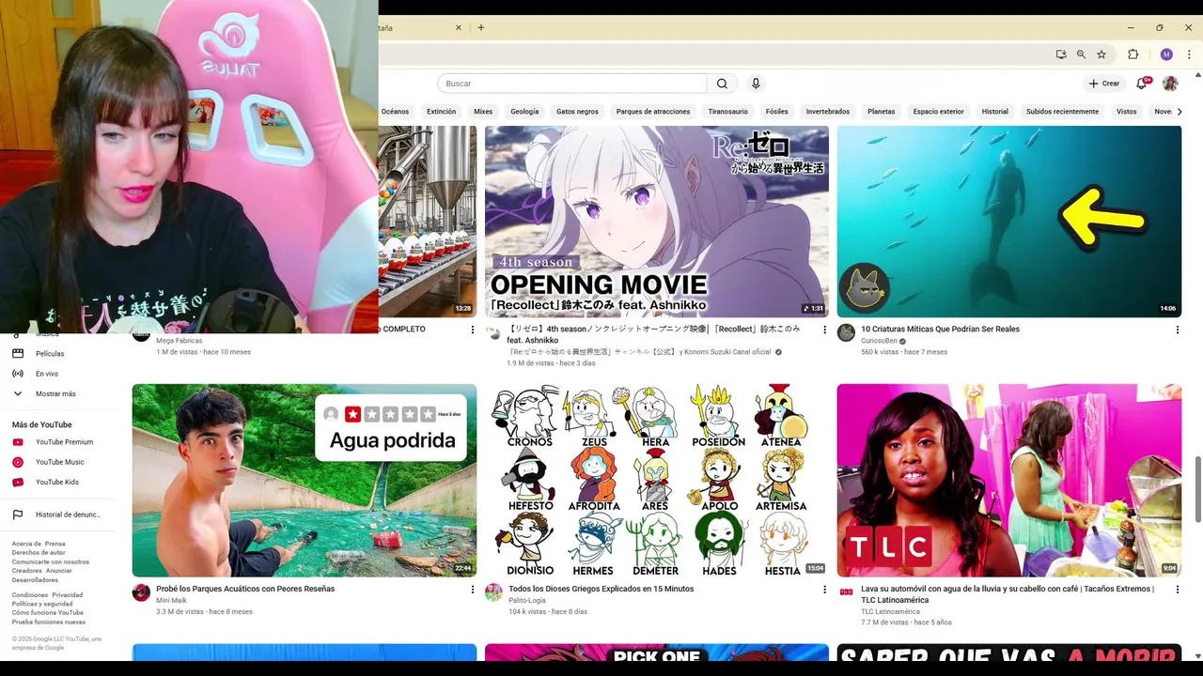The height and width of the screenshot is (676, 1203).
Task: Focus the Buscar search field
Action: (x=571, y=84)
